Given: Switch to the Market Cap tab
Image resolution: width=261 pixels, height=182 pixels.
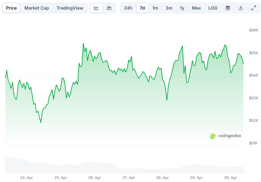Looking at the screenshot, I should click(37, 8).
